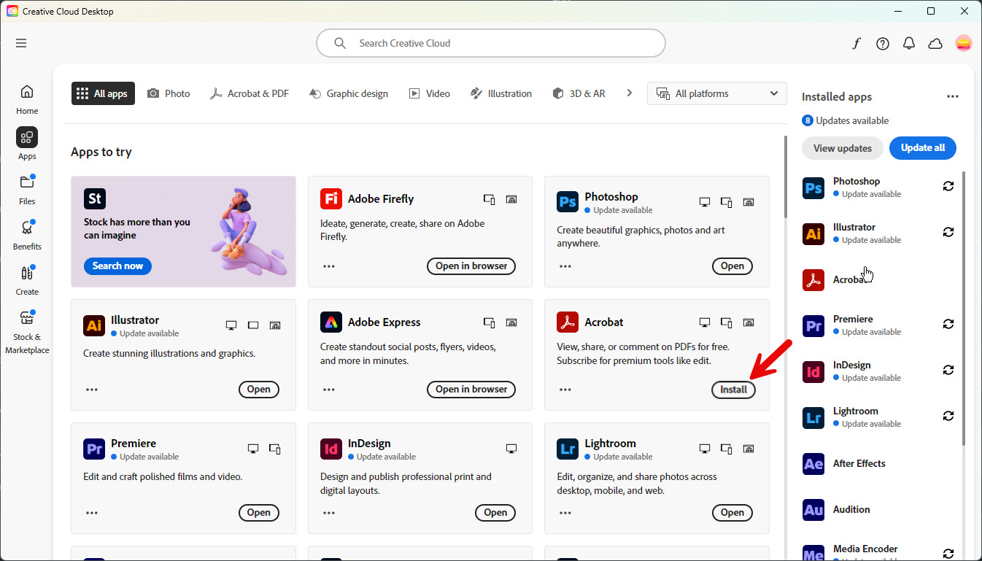The image size is (982, 561).
Task: Switch to the Video tab
Action: tap(430, 93)
